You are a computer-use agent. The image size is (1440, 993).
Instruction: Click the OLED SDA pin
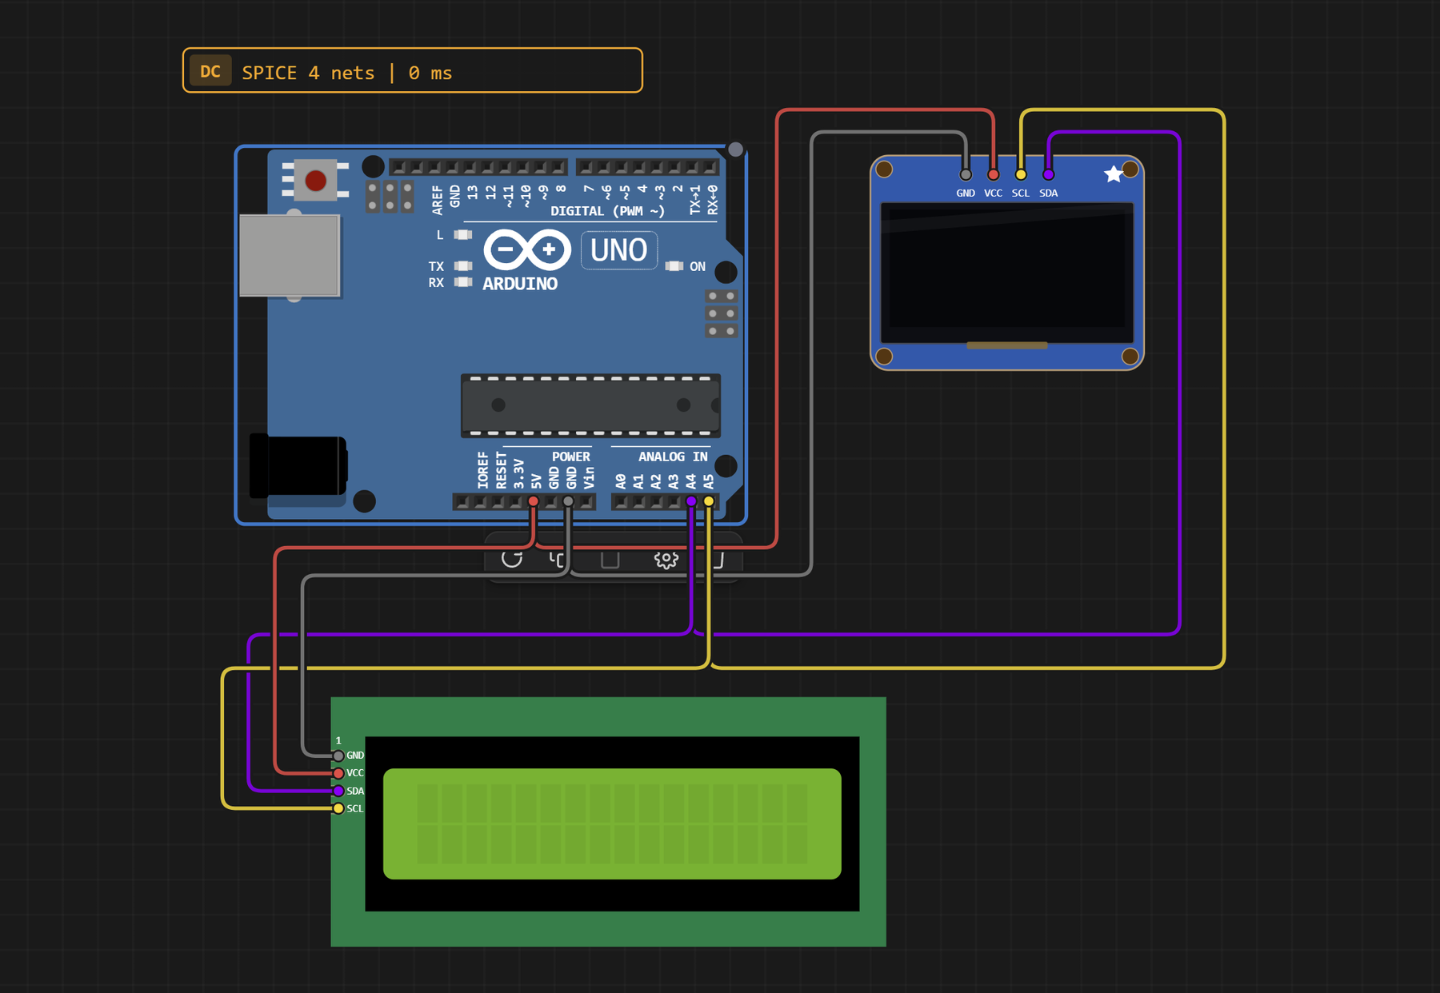1048,174
